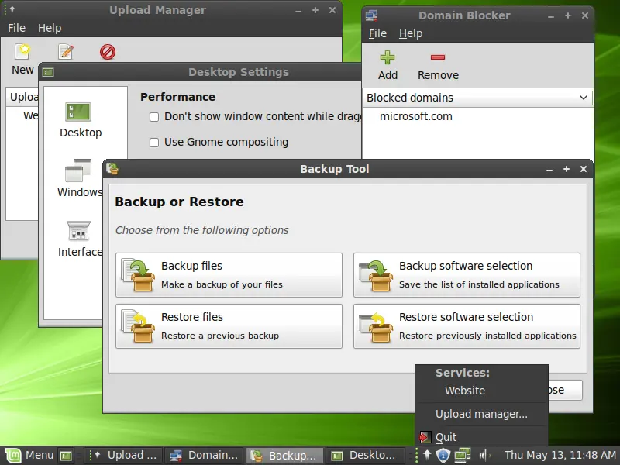Open Help menu in Upload Manager
Screen dimensions: 620x465
[50, 28]
